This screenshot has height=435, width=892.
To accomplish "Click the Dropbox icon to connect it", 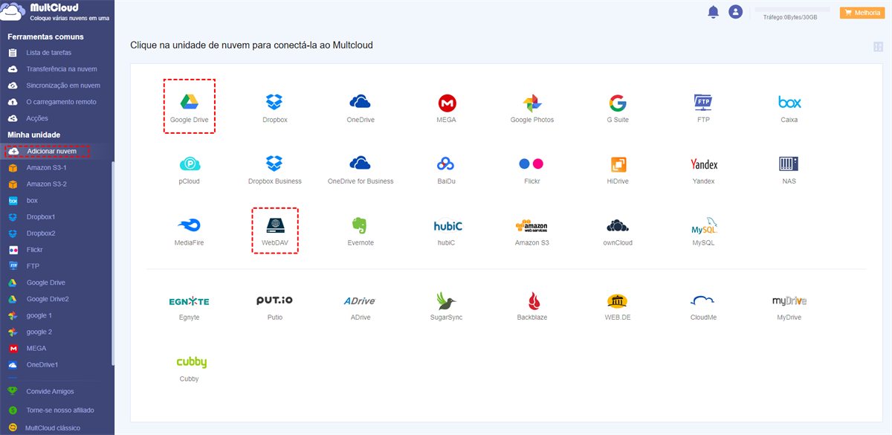I will click(x=274, y=103).
